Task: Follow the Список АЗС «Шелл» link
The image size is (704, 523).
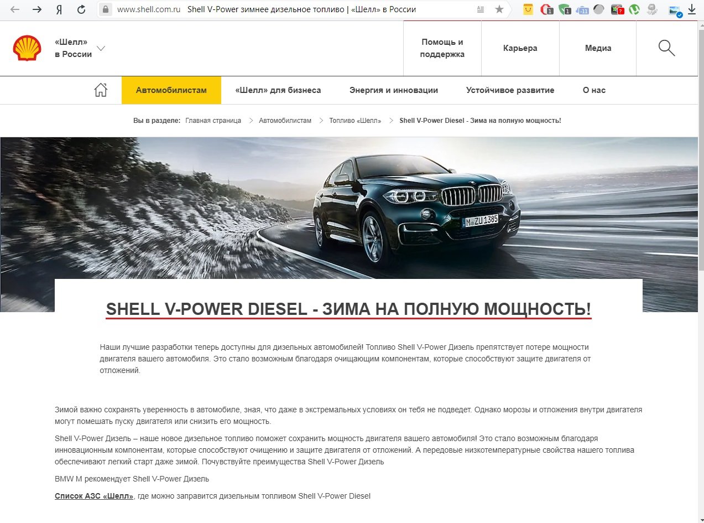Action: pos(94,496)
